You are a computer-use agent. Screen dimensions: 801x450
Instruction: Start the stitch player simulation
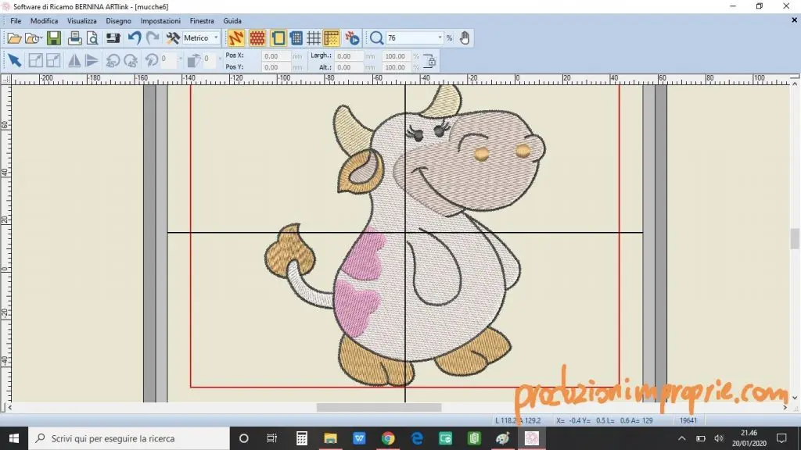pyautogui.click(x=352, y=37)
